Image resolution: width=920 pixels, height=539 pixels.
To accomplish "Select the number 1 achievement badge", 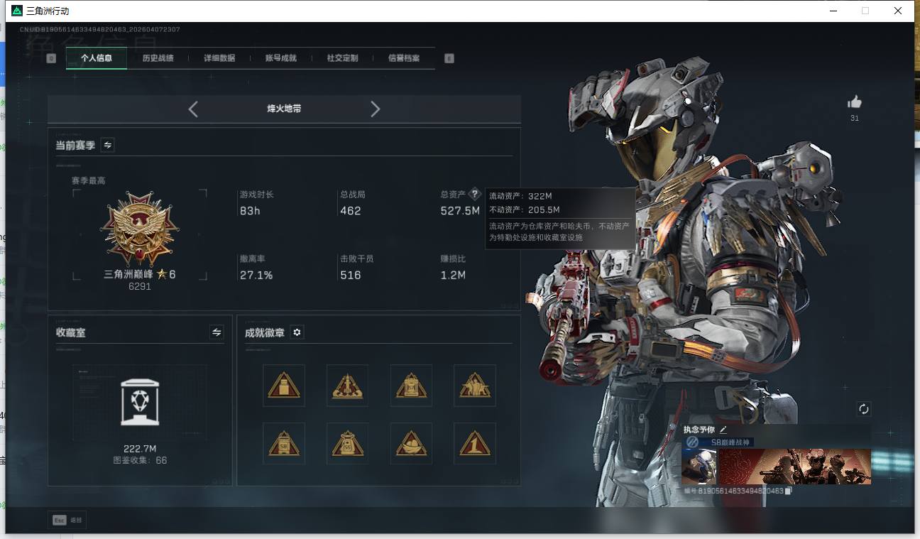I will point(475,444).
